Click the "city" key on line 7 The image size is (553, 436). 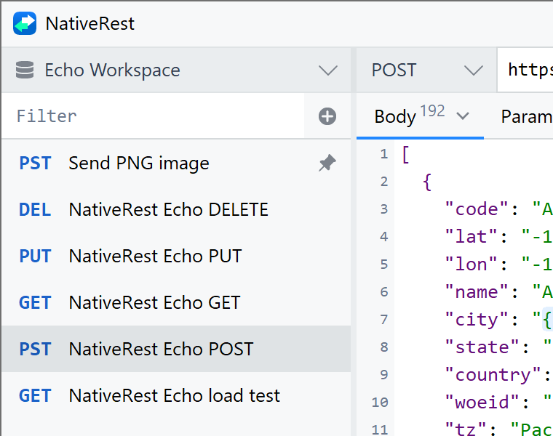click(476, 320)
